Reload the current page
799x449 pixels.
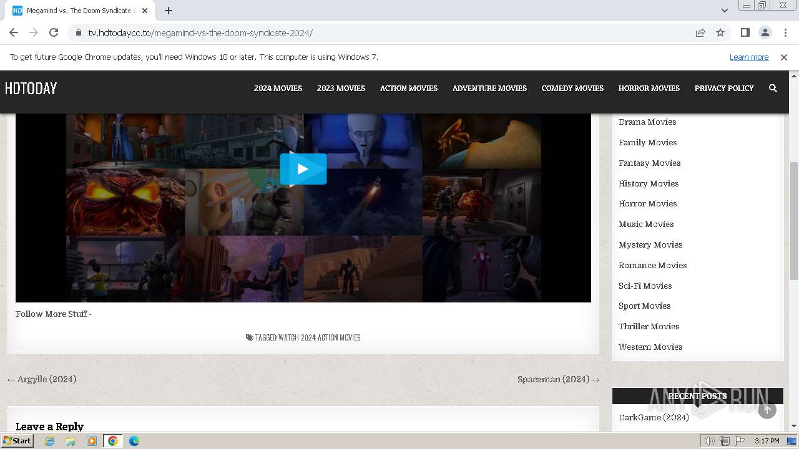click(54, 32)
